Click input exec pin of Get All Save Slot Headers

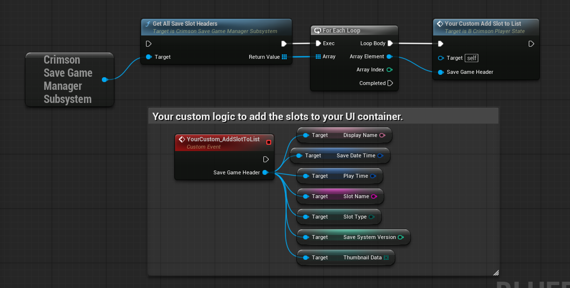148,44
